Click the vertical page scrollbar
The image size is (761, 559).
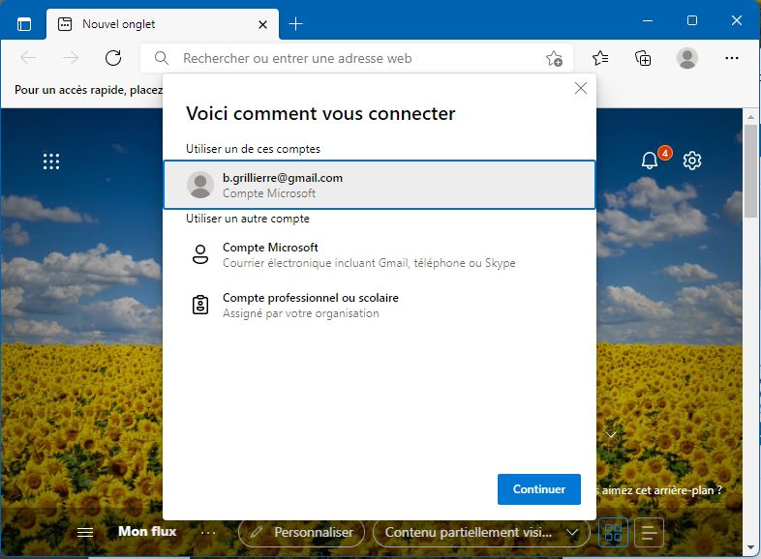point(750,170)
